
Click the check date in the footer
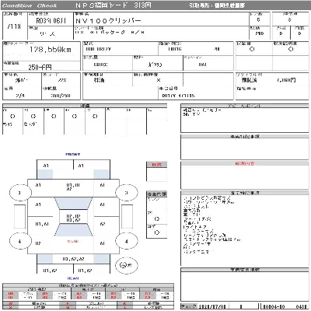213,306
